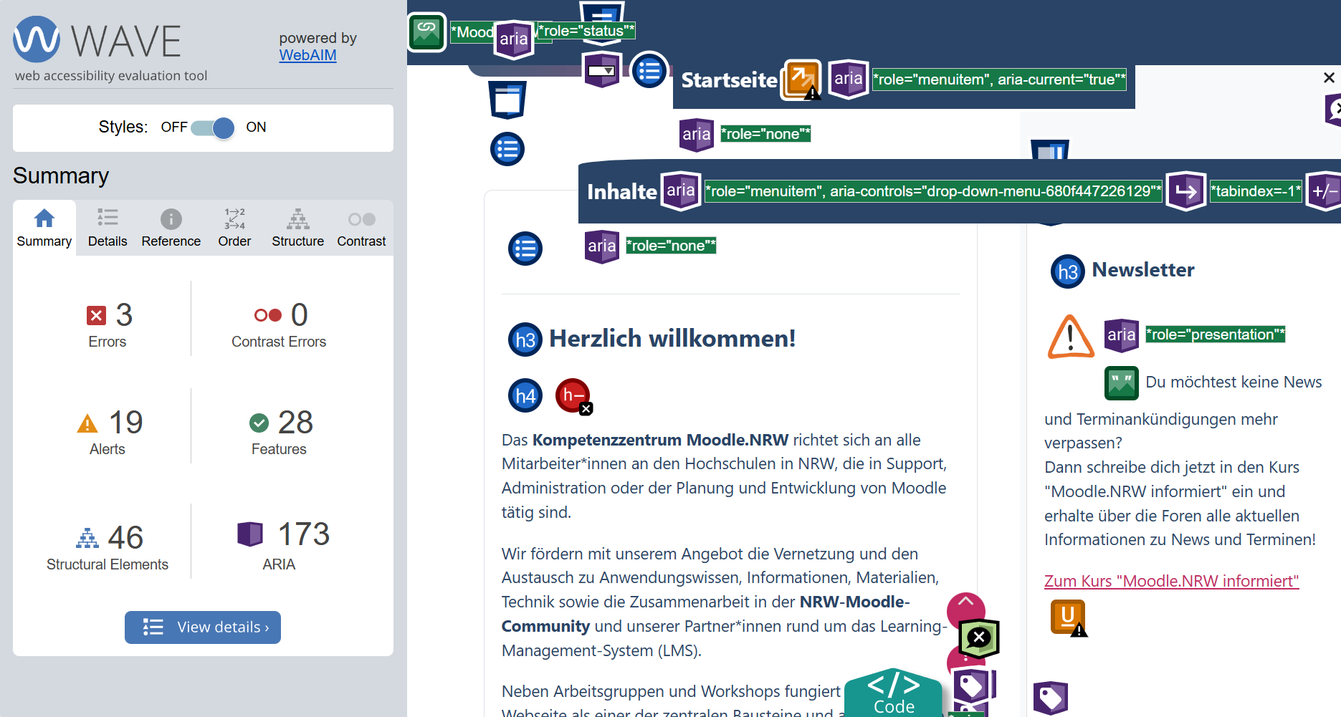This screenshot has width=1341, height=717.
Task: Follow the WebAIM link
Action: tap(307, 55)
